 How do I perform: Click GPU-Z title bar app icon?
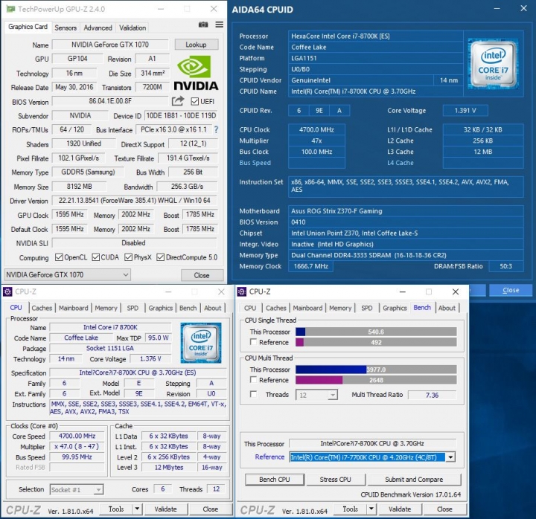[x=10, y=9]
